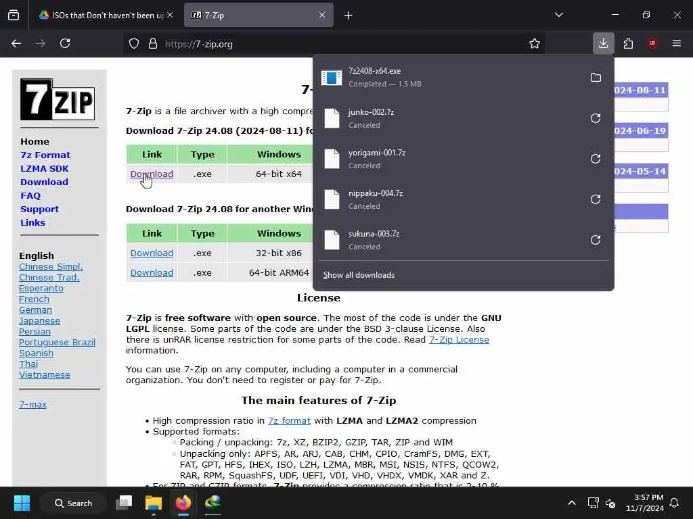Open containing folder for 7z2408-x64.exe
The image size is (693, 519).
(596, 78)
